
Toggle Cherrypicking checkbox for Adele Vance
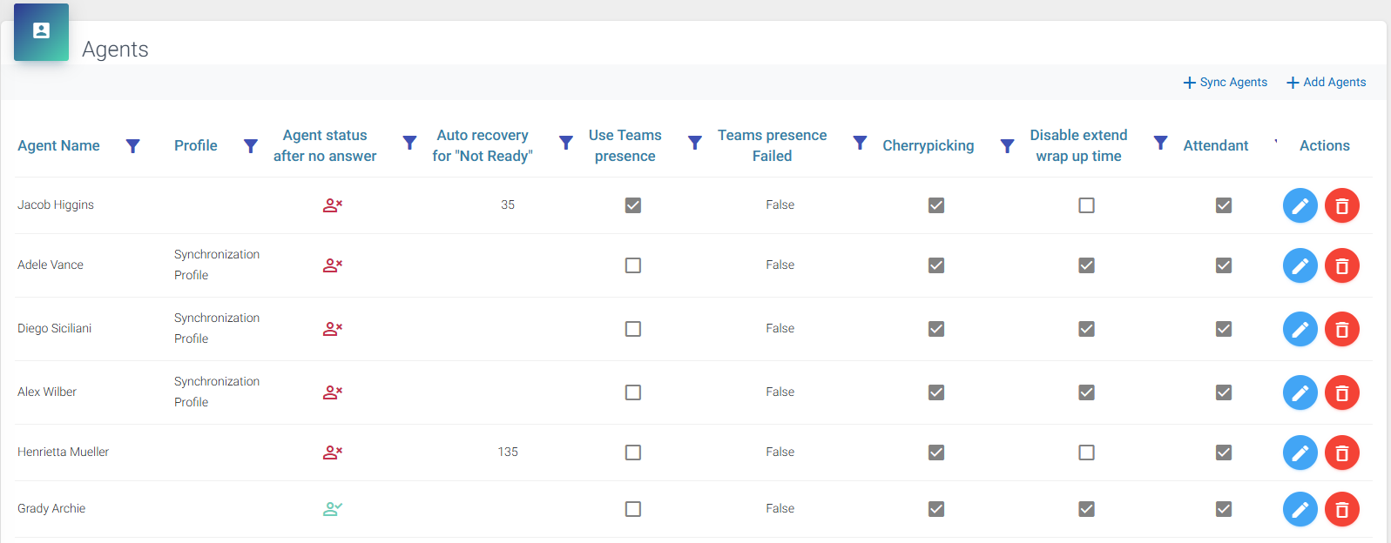tap(936, 265)
